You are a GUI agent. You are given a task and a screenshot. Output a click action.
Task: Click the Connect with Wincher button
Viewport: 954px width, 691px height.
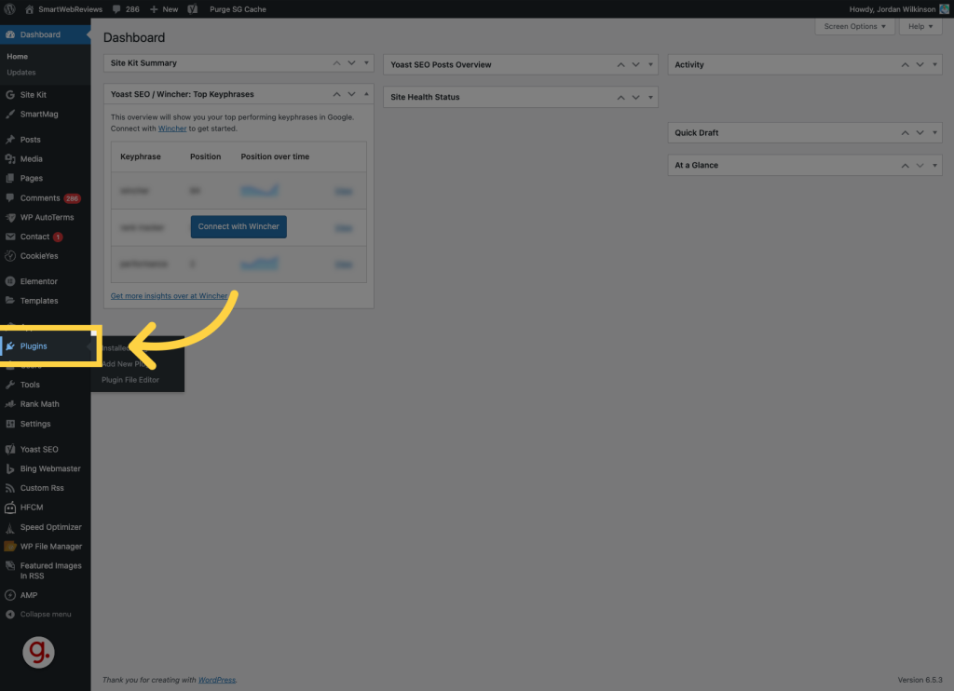click(x=238, y=226)
